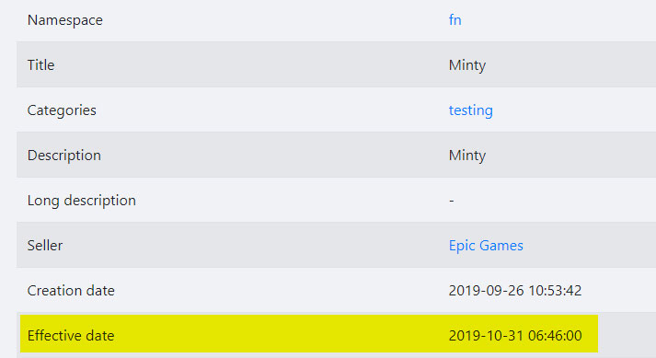656x358 pixels.
Task: Open the fn namespace link
Action: point(455,19)
